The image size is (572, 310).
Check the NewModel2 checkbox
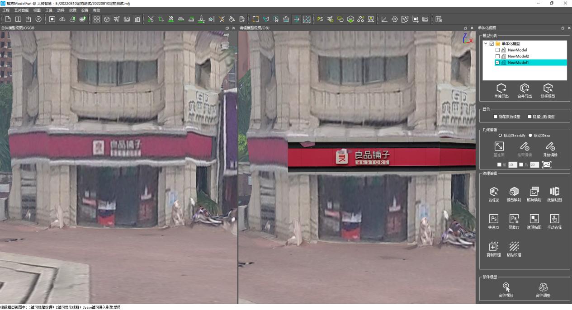point(498,56)
